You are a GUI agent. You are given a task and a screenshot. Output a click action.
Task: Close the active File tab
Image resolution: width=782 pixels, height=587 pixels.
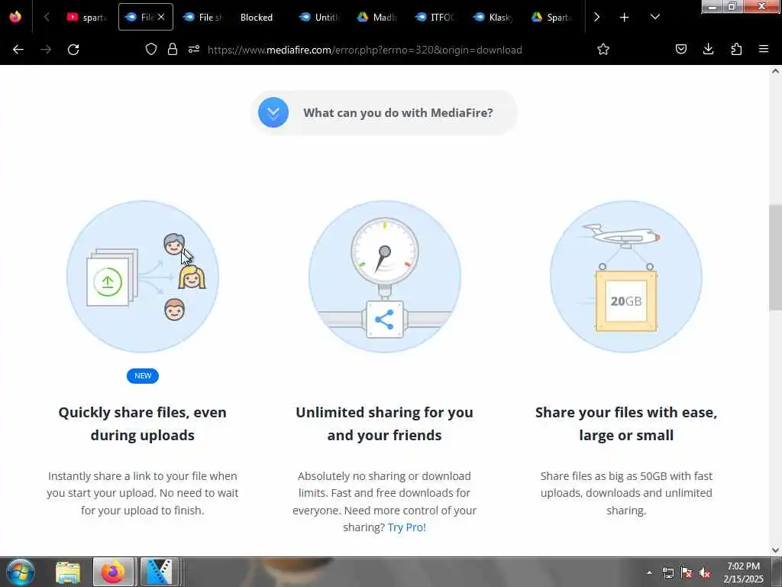click(x=161, y=17)
